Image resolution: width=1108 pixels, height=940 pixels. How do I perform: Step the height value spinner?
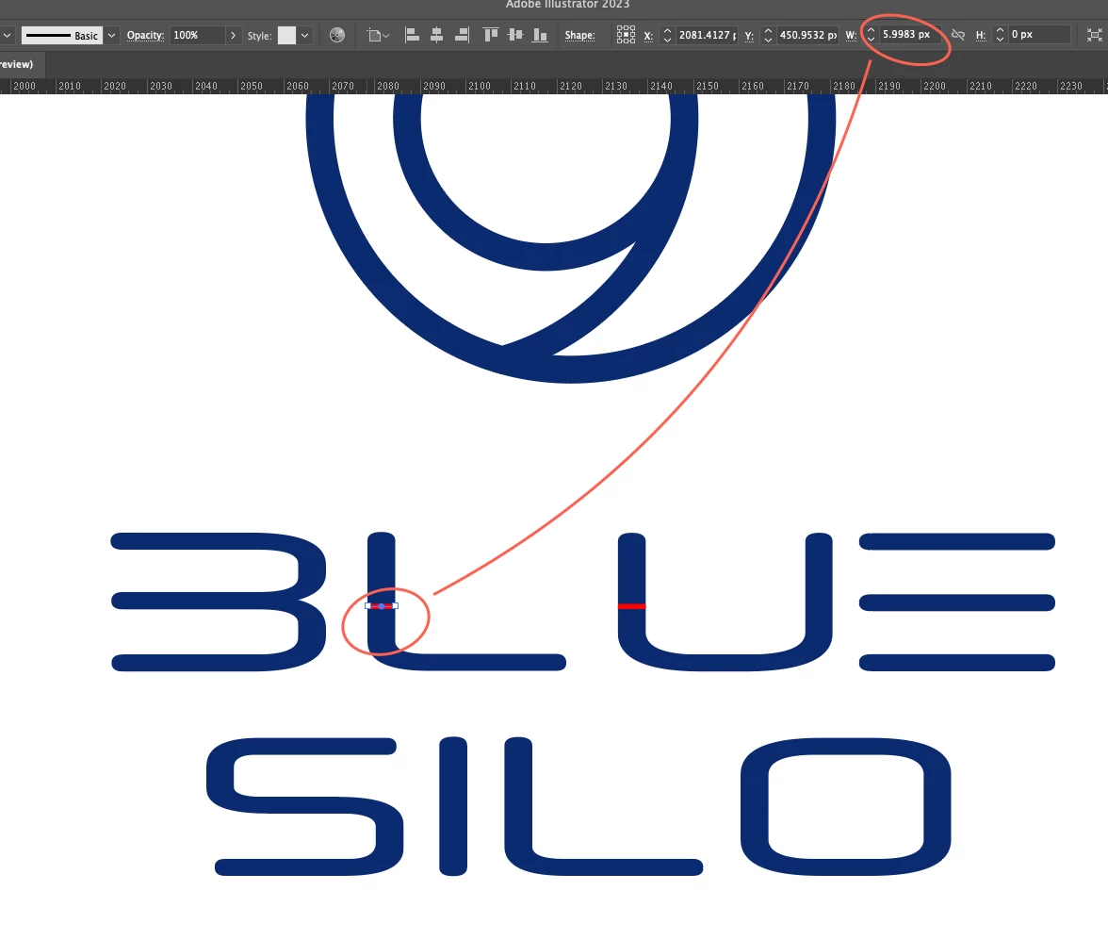coord(1000,36)
